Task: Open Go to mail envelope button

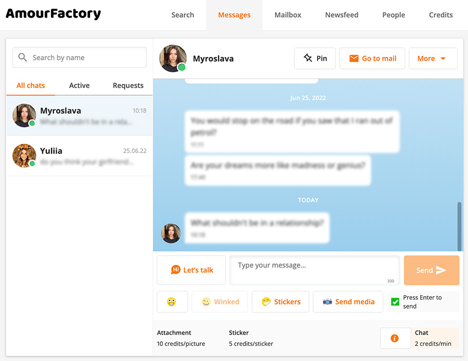Action: (372, 58)
